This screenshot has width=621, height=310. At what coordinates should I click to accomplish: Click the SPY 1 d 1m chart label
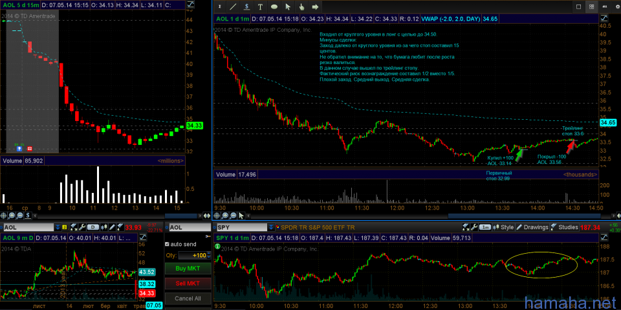[232, 238]
